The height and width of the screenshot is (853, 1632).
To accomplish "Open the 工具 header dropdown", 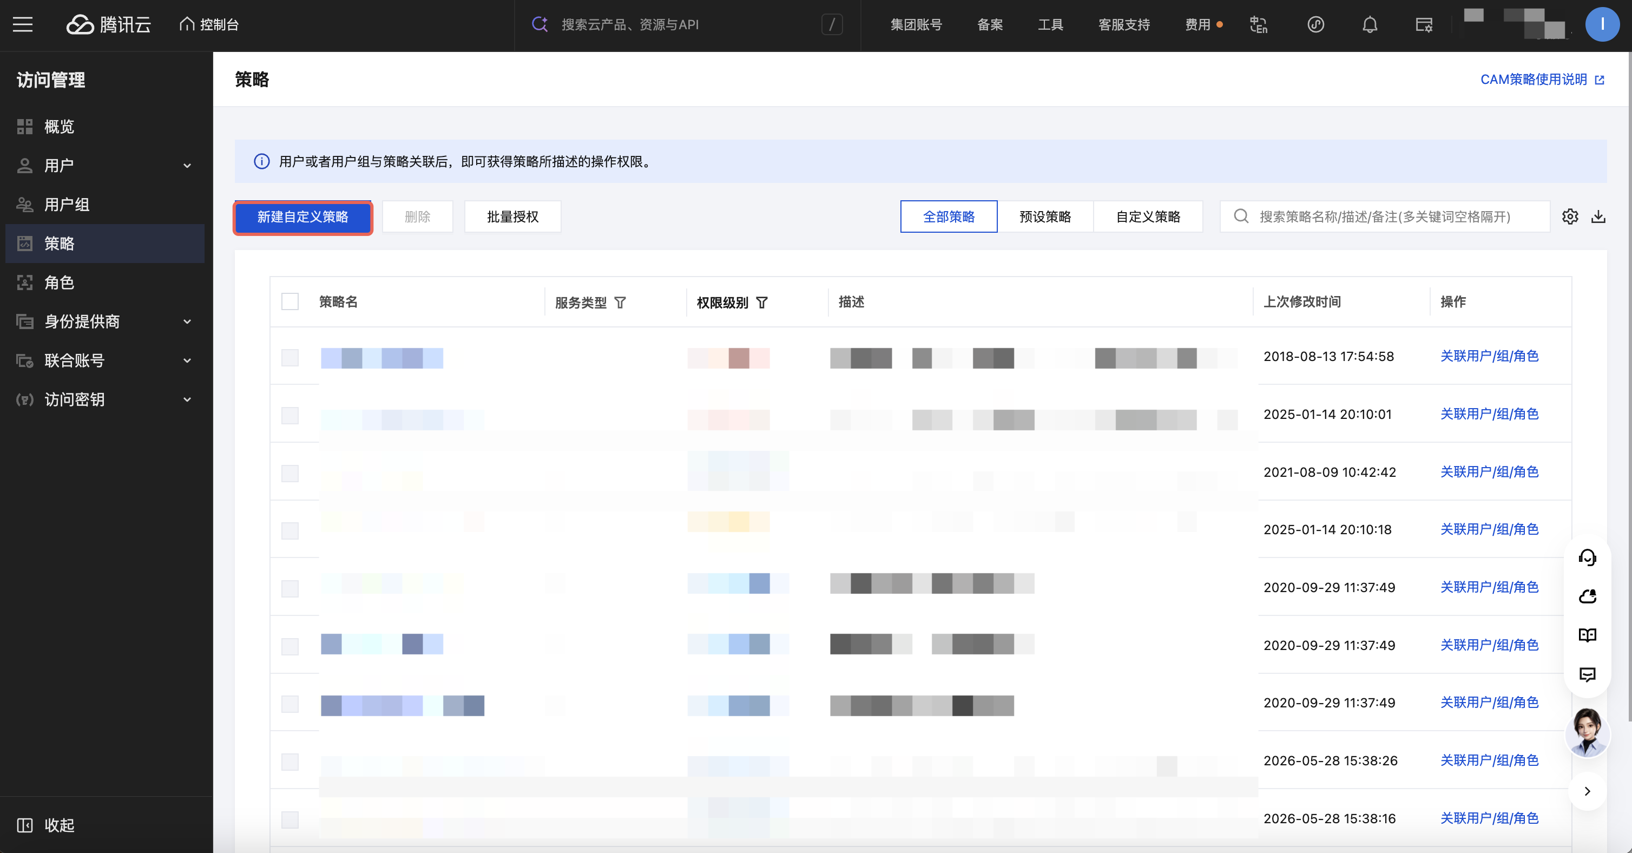I will pos(1050,25).
